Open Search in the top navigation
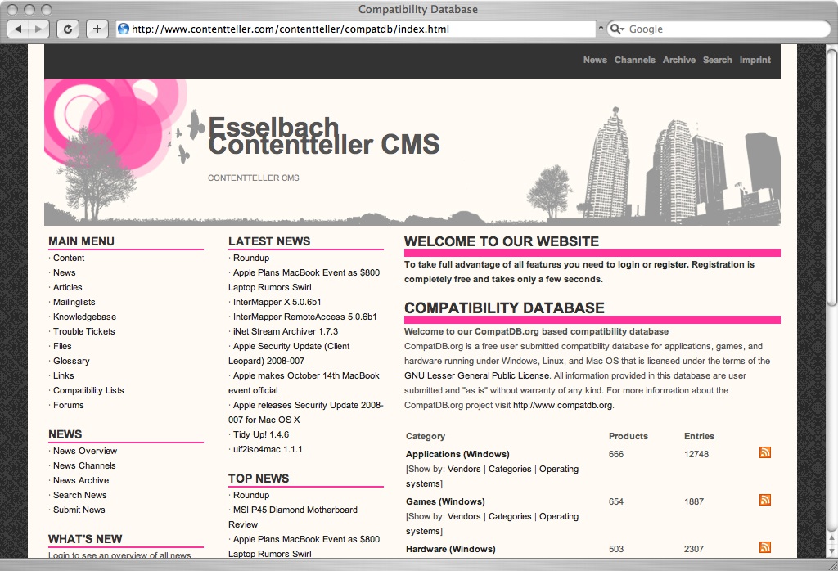The width and height of the screenshot is (838, 571). click(x=717, y=60)
